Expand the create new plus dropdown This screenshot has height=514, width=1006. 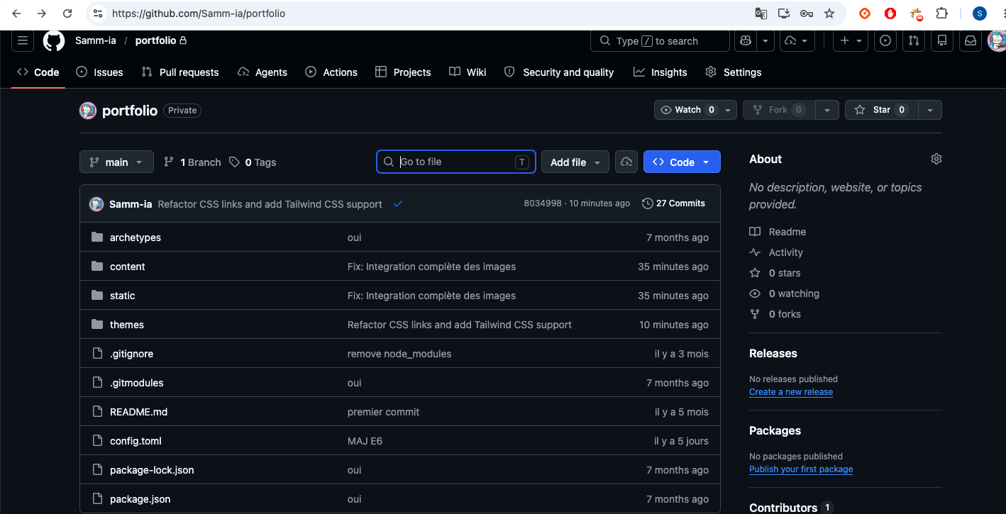pyautogui.click(x=851, y=41)
